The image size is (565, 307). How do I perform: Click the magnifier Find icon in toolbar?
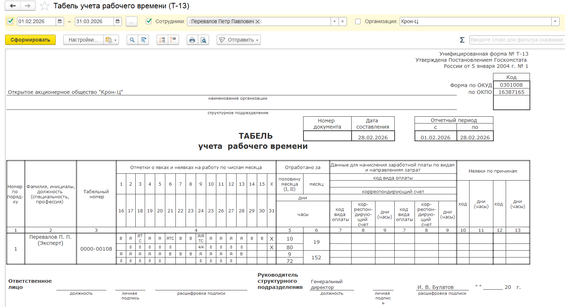pyautogui.click(x=132, y=40)
